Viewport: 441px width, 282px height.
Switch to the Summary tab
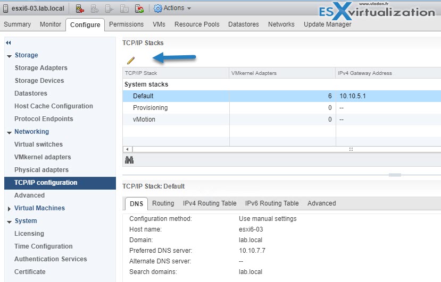[x=18, y=24]
